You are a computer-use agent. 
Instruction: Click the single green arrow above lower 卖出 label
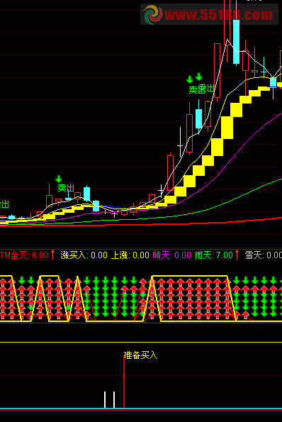pyautogui.click(x=59, y=179)
